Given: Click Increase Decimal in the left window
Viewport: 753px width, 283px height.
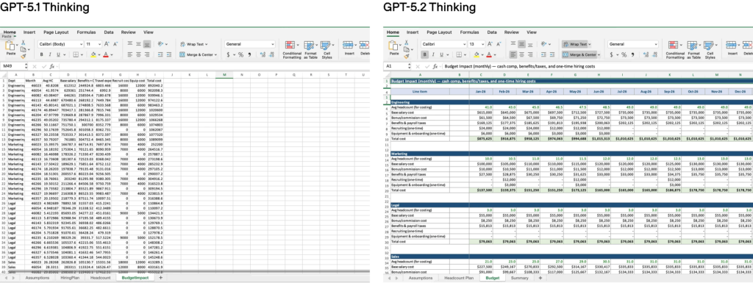Looking at the screenshot, I should point(263,54).
